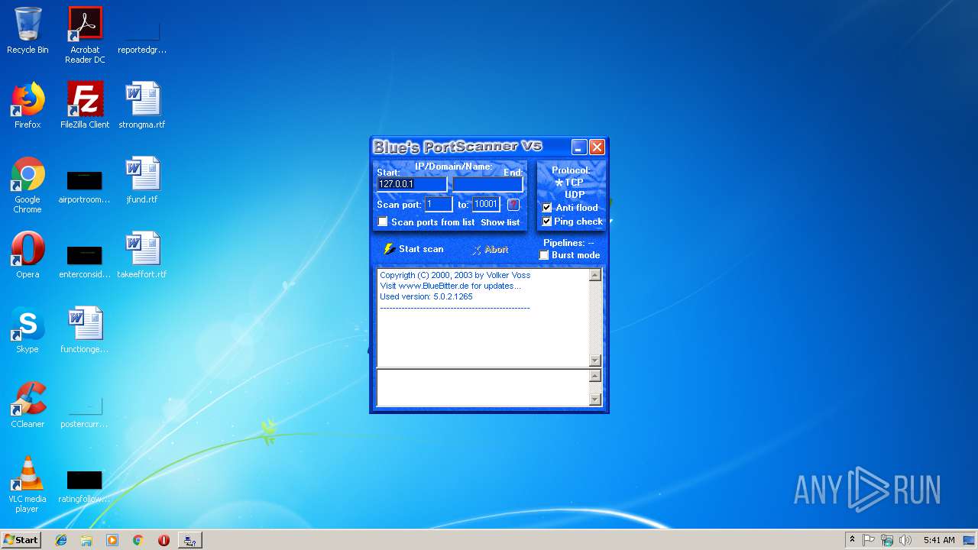The width and height of the screenshot is (978, 550).
Task: Select the VLC media player shortcut
Action: [x=28, y=484]
